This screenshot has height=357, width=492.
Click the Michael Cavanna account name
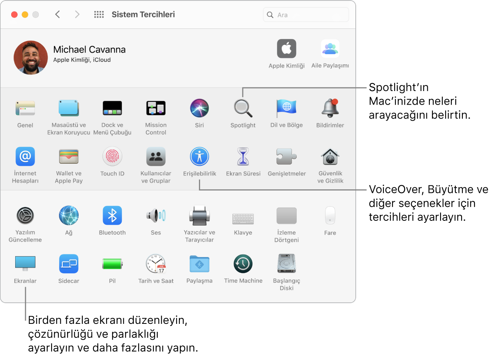tap(89, 50)
